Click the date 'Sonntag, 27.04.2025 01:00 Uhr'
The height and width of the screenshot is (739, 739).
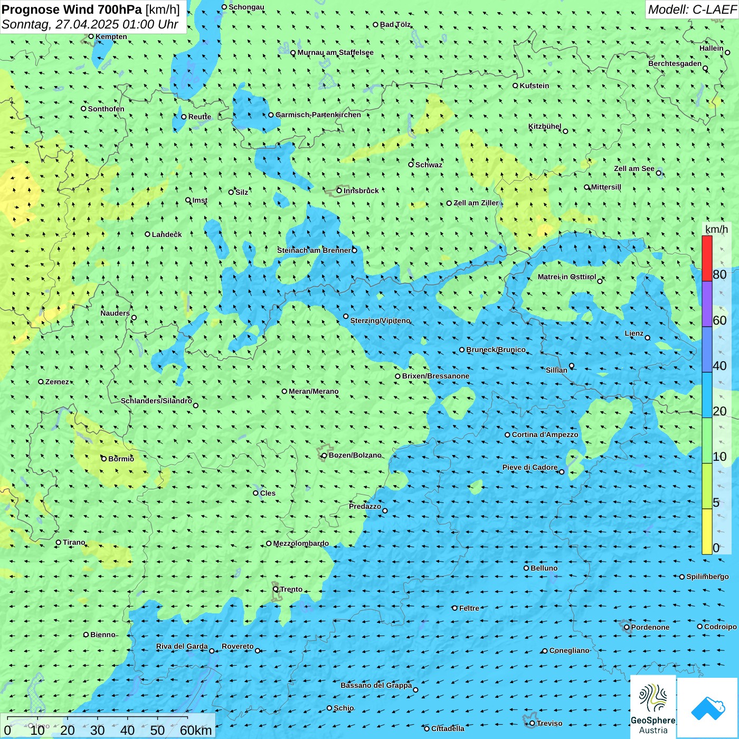pyautogui.click(x=90, y=24)
